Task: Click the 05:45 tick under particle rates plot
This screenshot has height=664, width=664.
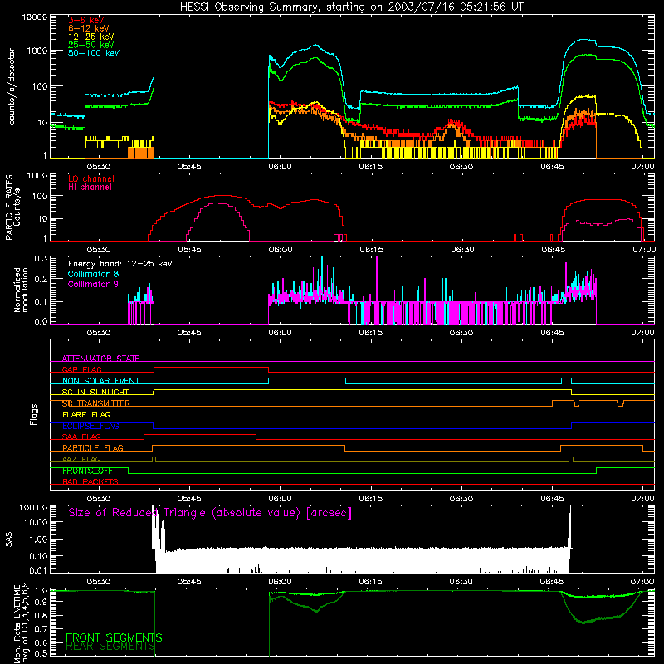Action: tap(189, 250)
